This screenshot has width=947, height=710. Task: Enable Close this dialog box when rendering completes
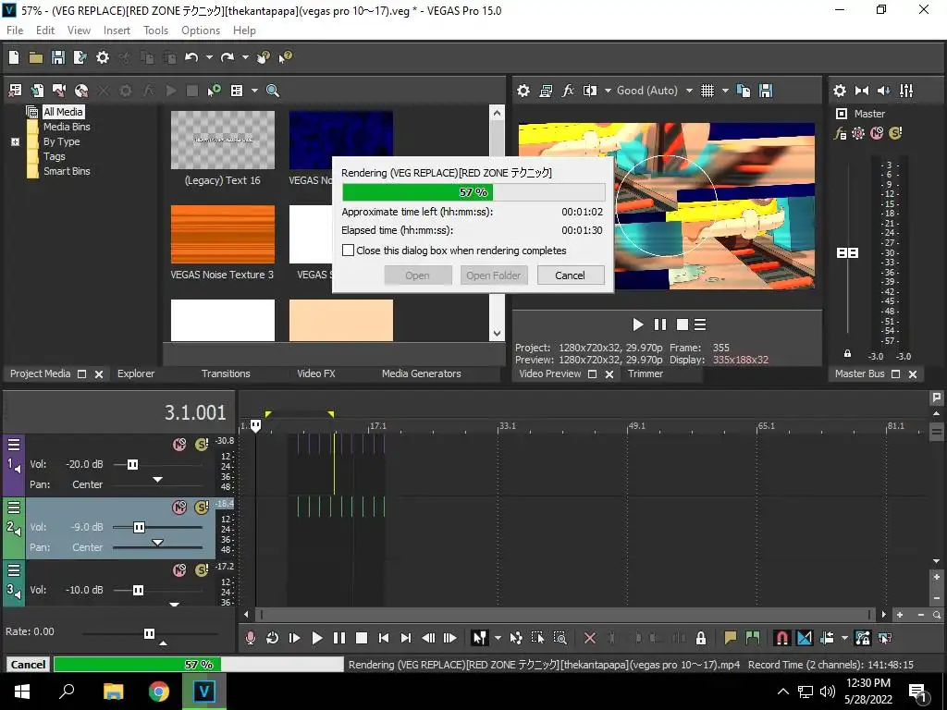348,250
